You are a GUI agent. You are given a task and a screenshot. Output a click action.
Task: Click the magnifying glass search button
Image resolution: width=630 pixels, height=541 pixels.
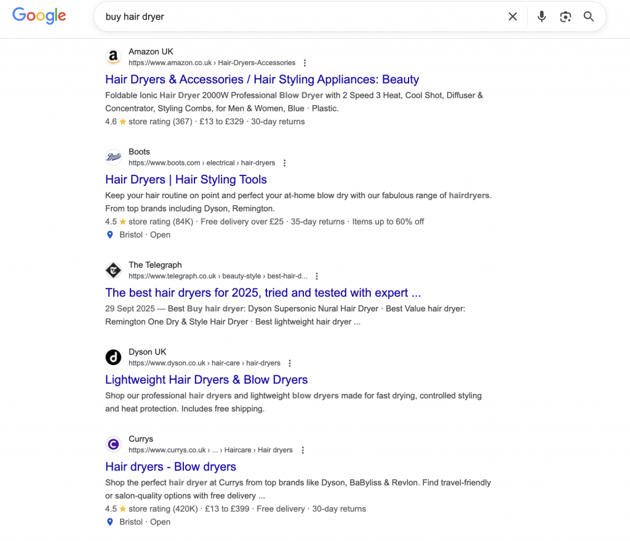pyautogui.click(x=589, y=17)
